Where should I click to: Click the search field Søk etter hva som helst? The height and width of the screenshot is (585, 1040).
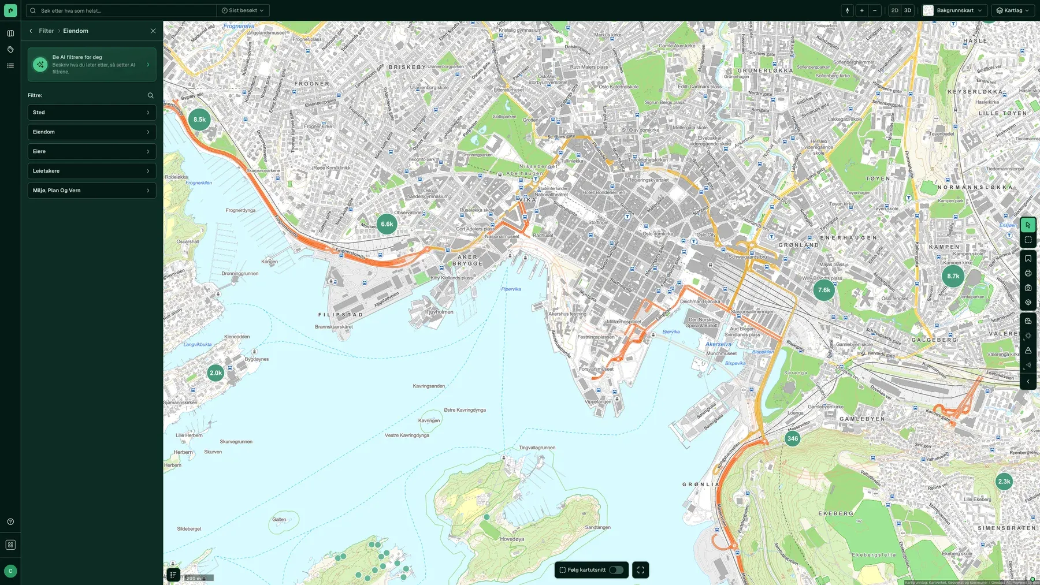pyautogui.click(x=121, y=10)
